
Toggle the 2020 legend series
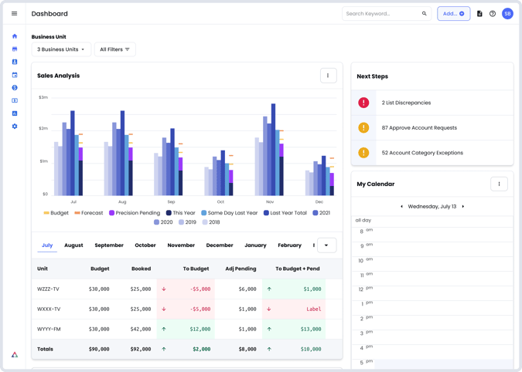[x=163, y=222]
